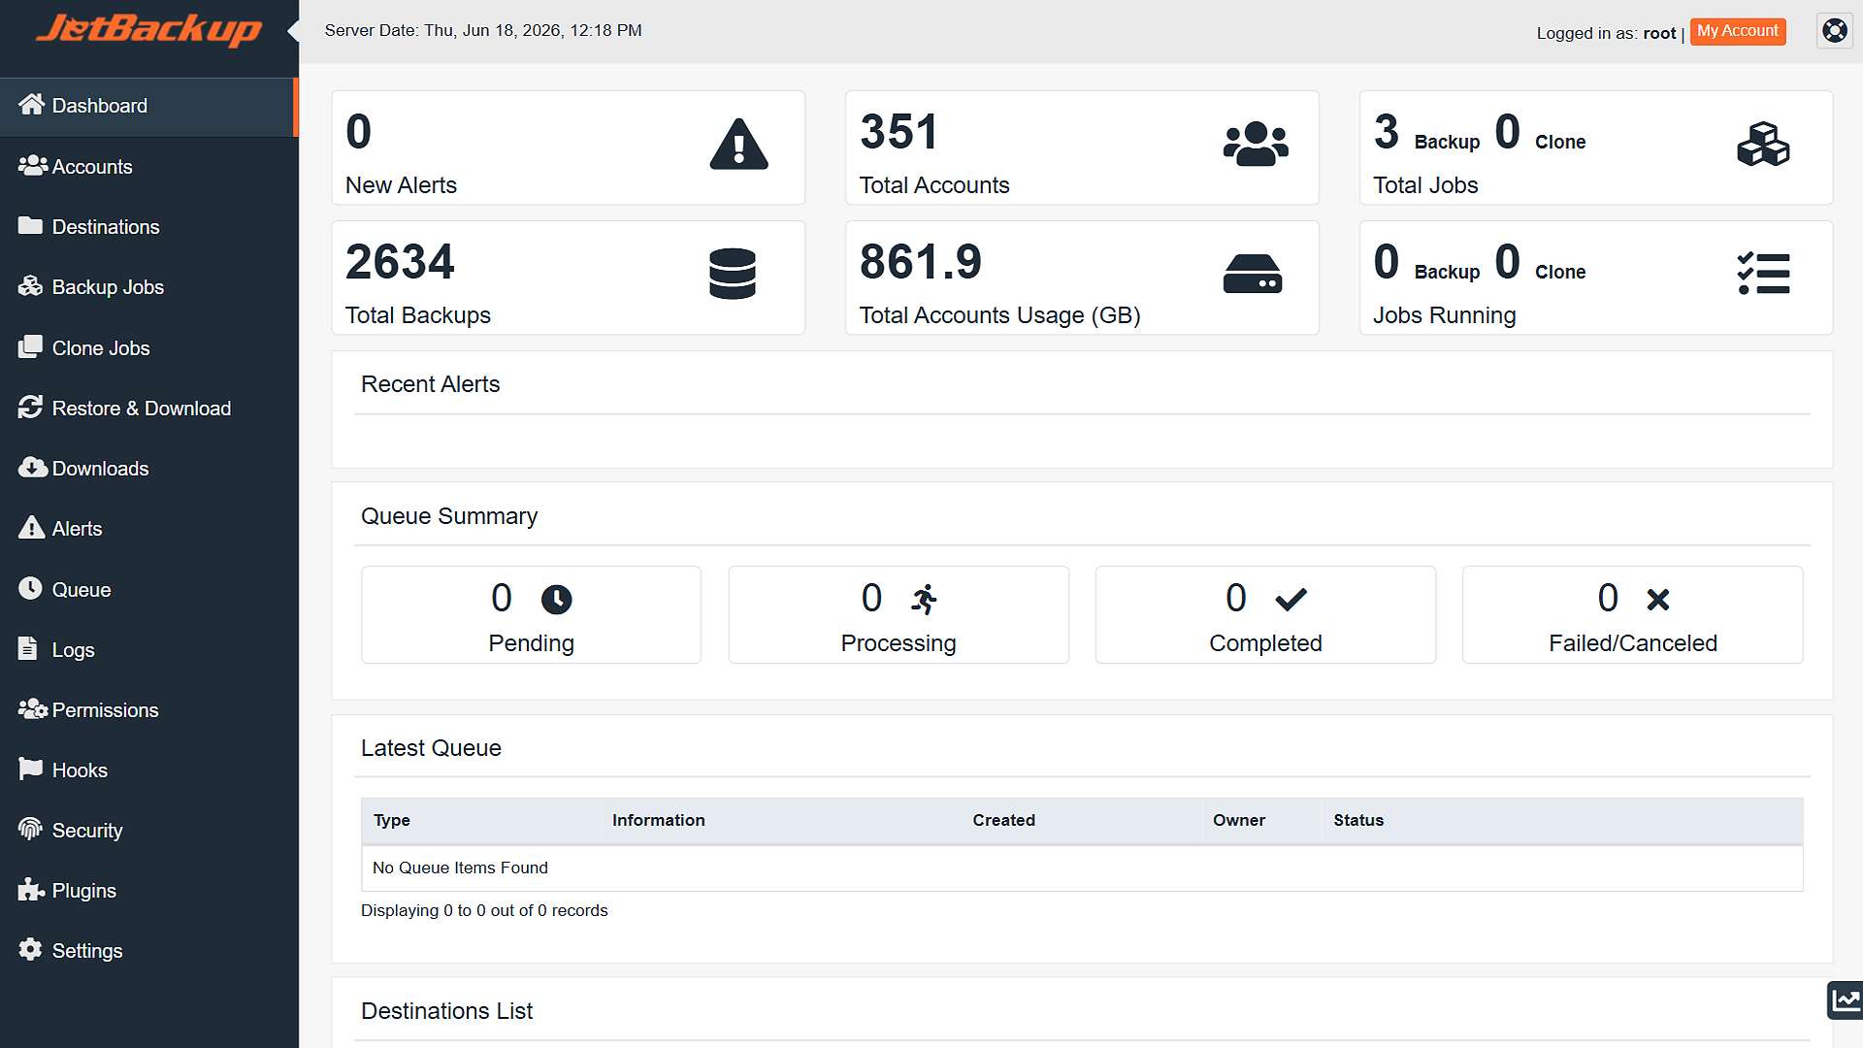Click the Destinations List heading
Image resolution: width=1863 pixels, height=1048 pixels.
click(x=446, y=1011)
